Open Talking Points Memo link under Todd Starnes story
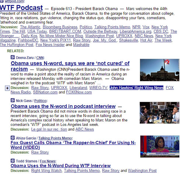The height and width of the screenshot is (176, 184). [82, 170]
